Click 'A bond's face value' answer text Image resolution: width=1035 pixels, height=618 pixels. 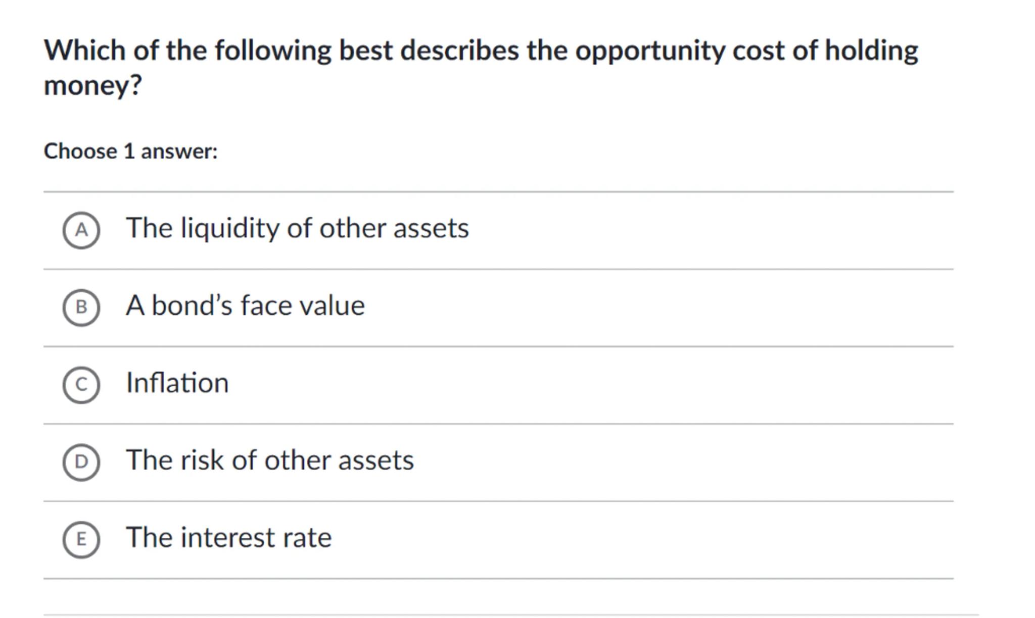coord(245,305)
